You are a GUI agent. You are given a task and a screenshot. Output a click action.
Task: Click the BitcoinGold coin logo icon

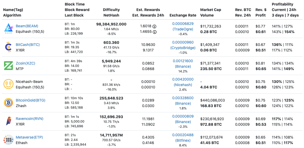[8, 103]
